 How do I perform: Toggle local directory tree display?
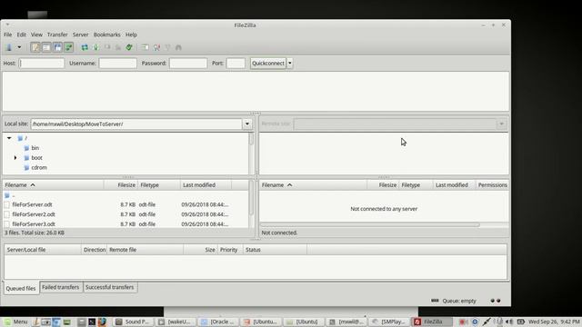coord(46,47)
